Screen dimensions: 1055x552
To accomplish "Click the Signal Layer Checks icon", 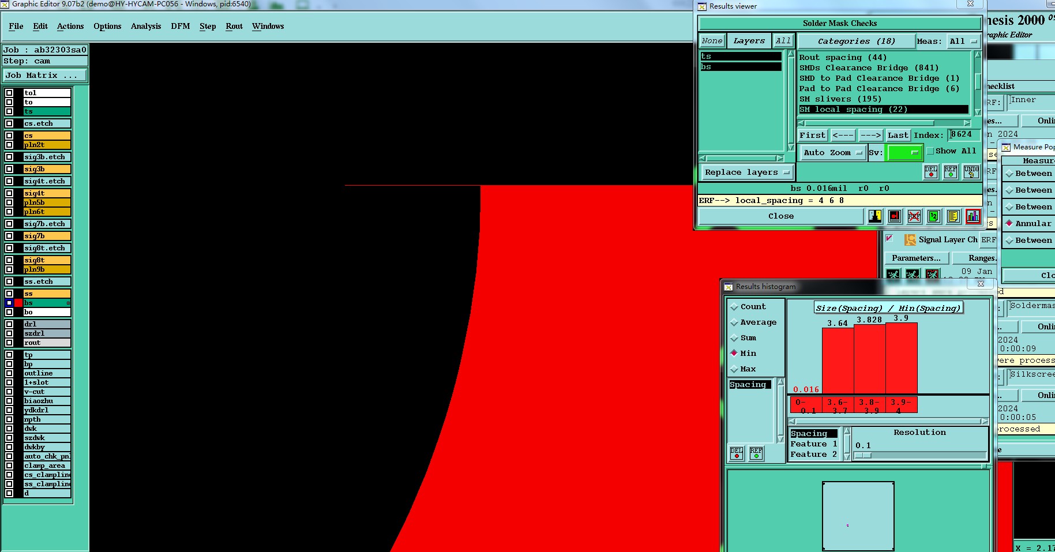I will [910, 239].
